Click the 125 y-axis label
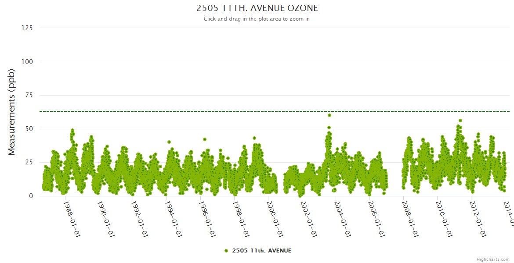This screenshot has height=263, width=514. pos(27,28)
